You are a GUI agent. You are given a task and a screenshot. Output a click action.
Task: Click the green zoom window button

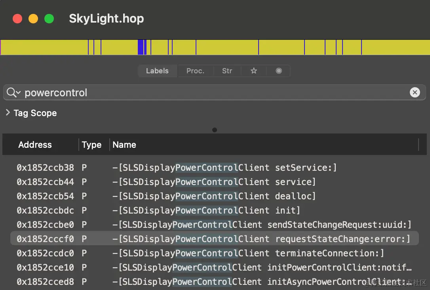pyautogui.click(x=49, y=19)
